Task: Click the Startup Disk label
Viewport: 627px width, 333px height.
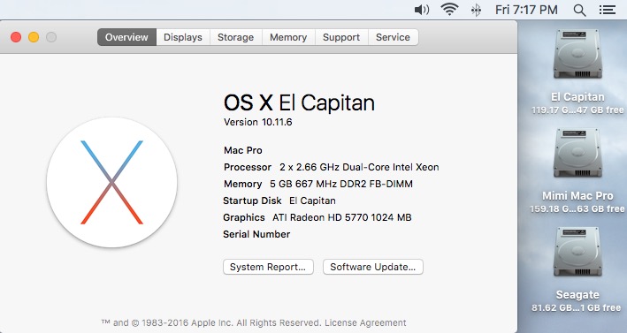Action: pos(252,201)
